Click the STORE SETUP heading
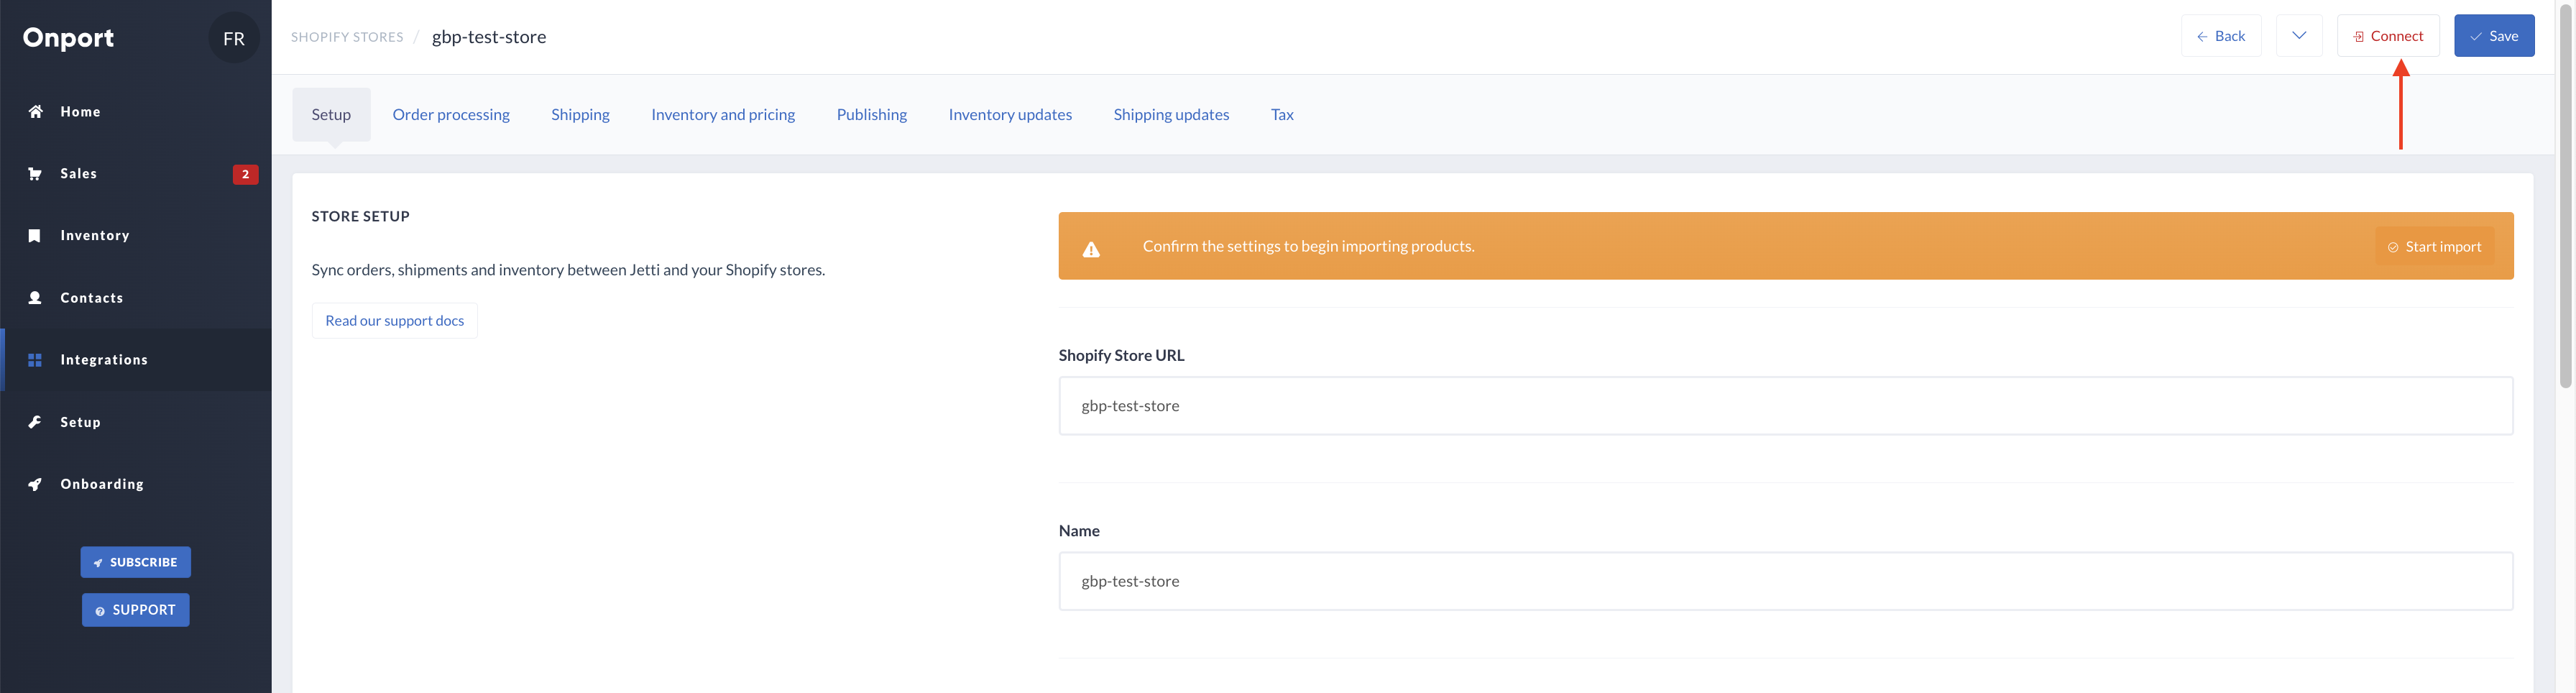The image size is (2576, 693). 361,216
